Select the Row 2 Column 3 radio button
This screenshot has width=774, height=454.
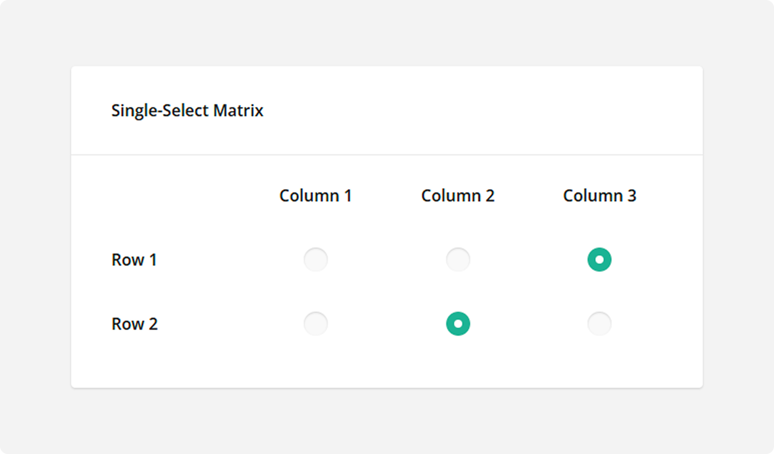point(600,324)
